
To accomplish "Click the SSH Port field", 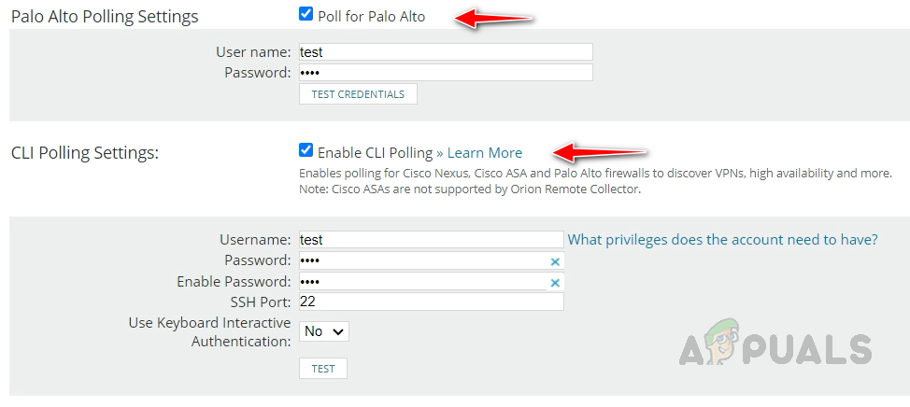I will (431, 302).
